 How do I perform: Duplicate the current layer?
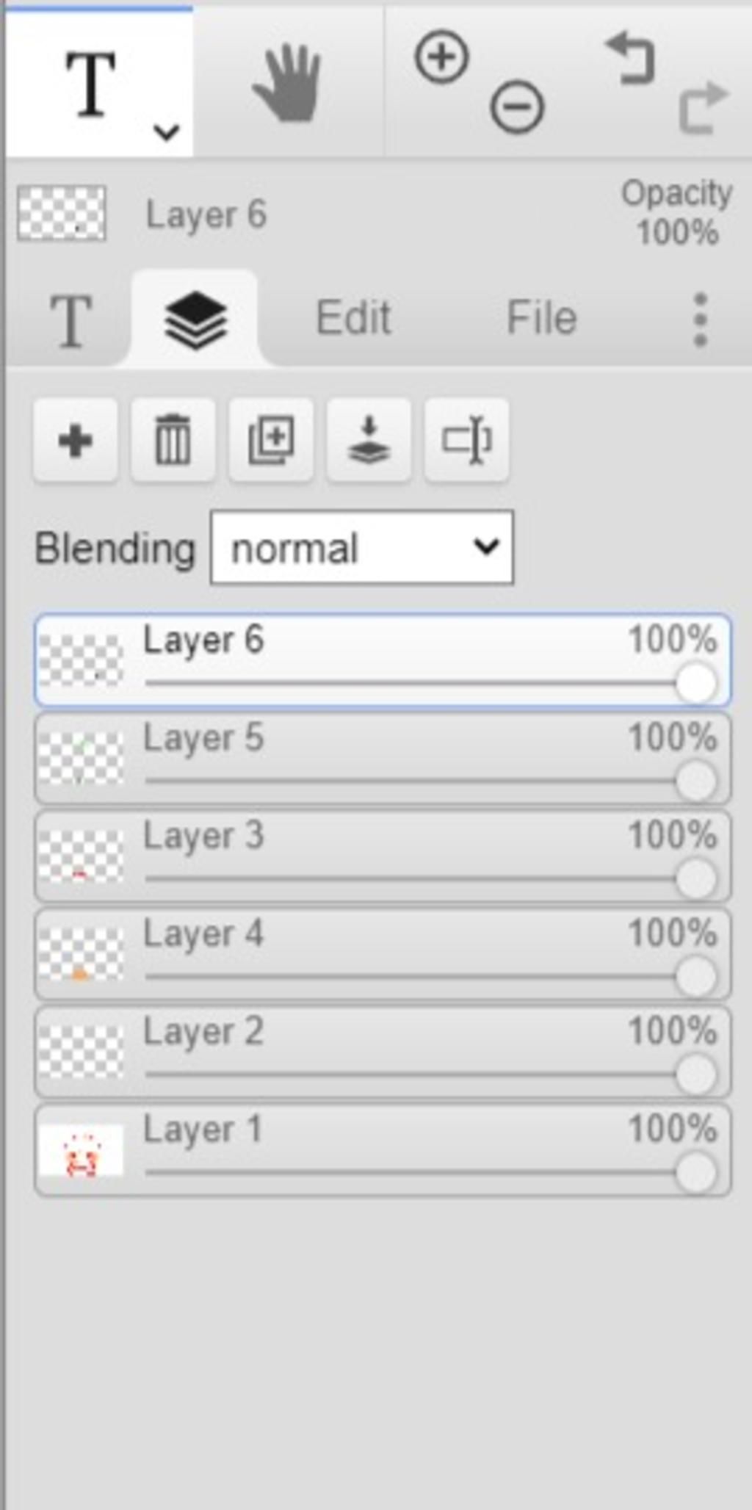pos(271,441)
